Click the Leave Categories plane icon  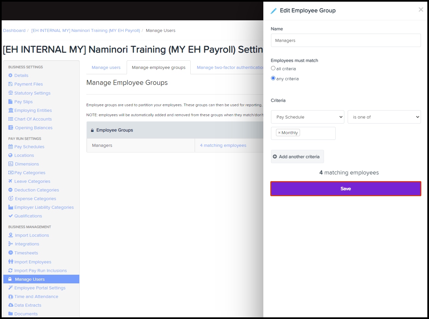pyautogui.click(x=10, y=181)
